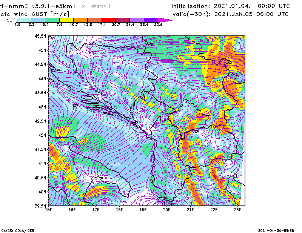This screenshot has height=233, width=302.
Task: Click the 'initialisation: 2021.01.04. 00:00 UTC' text
Action: click(x=231, y=6)
